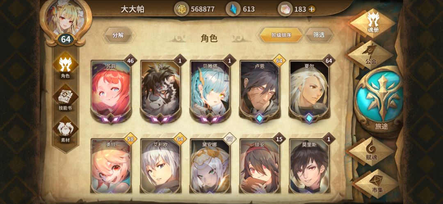
Task: Open the 公会 guild icon
Action: [x=371, y=54]
